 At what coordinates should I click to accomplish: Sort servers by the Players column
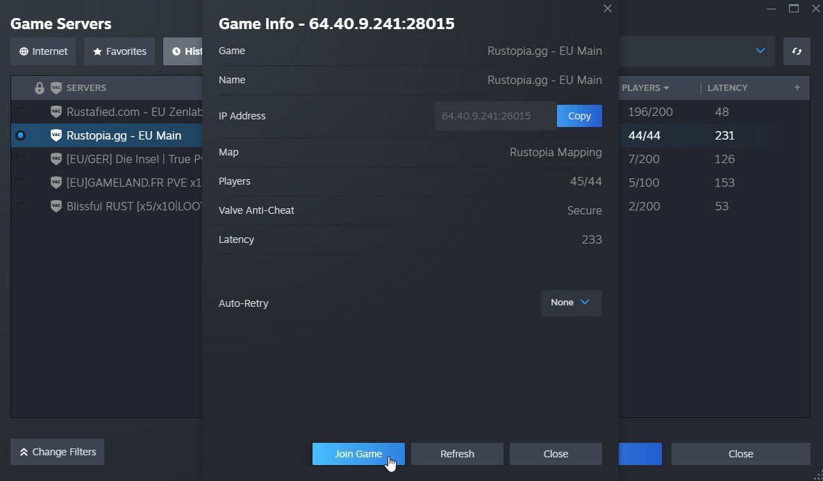(645, 87)
